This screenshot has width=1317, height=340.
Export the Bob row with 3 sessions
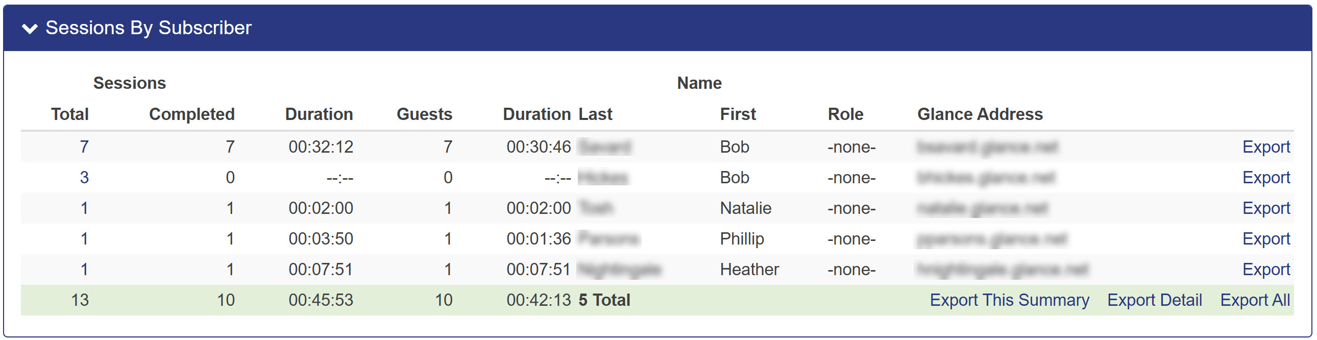coord(1266,178)
